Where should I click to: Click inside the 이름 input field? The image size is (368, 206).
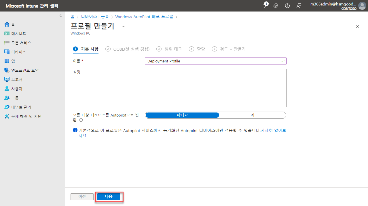[215, 61]
